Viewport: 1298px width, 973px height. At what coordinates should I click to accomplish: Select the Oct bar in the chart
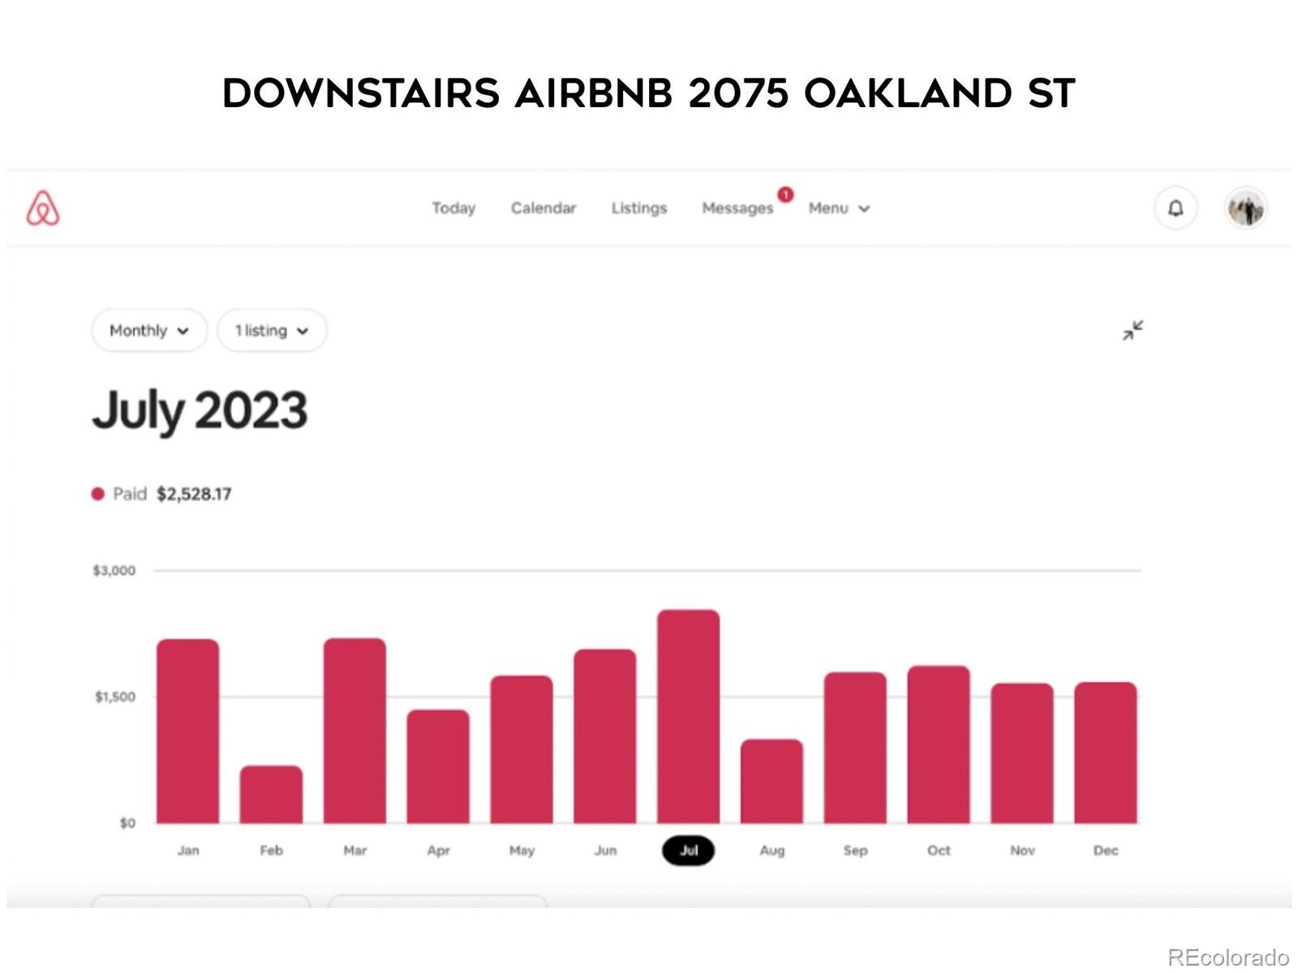tap(939, 744)
